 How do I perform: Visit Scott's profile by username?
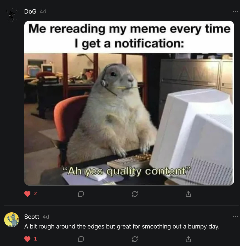coord(32,217)
